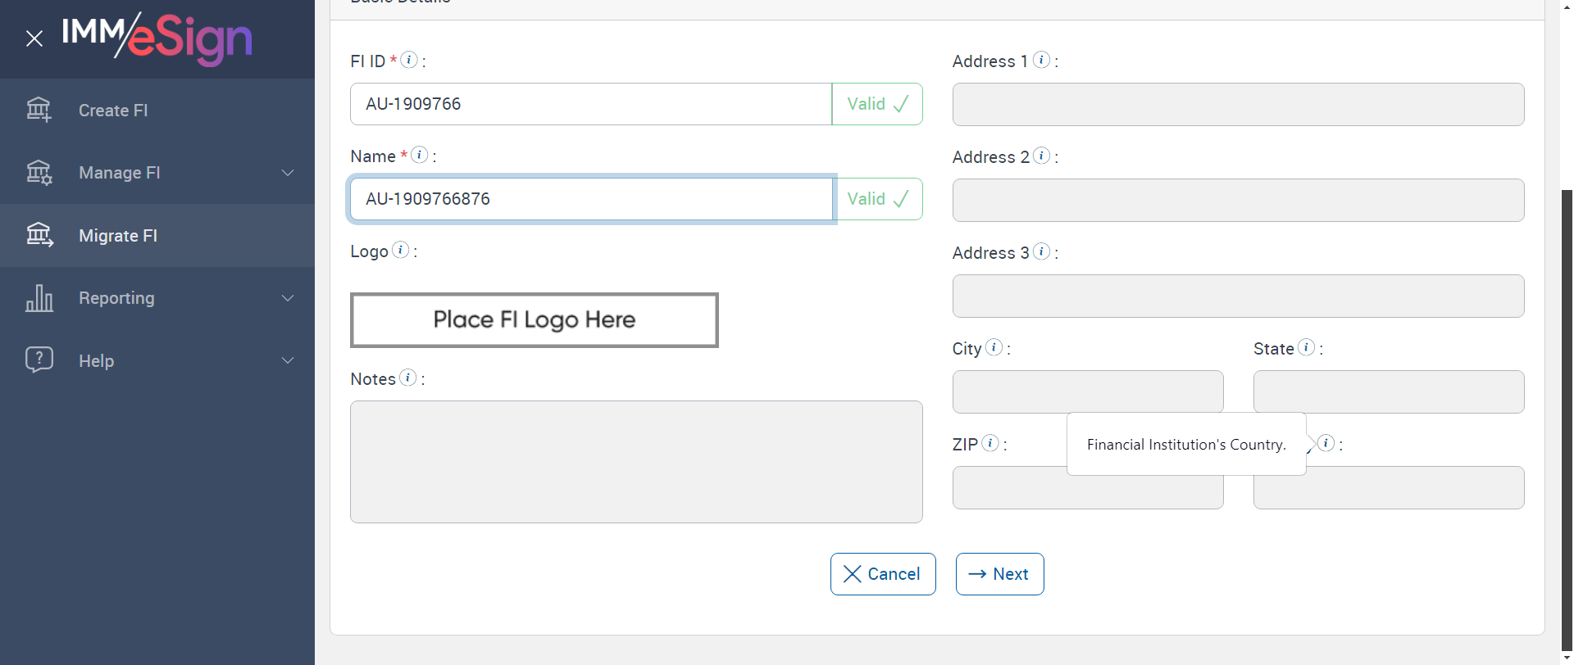This screenshot has height=665, width=1574.
Task: Focus the Address 2 input field
Action: (1238, 201)
